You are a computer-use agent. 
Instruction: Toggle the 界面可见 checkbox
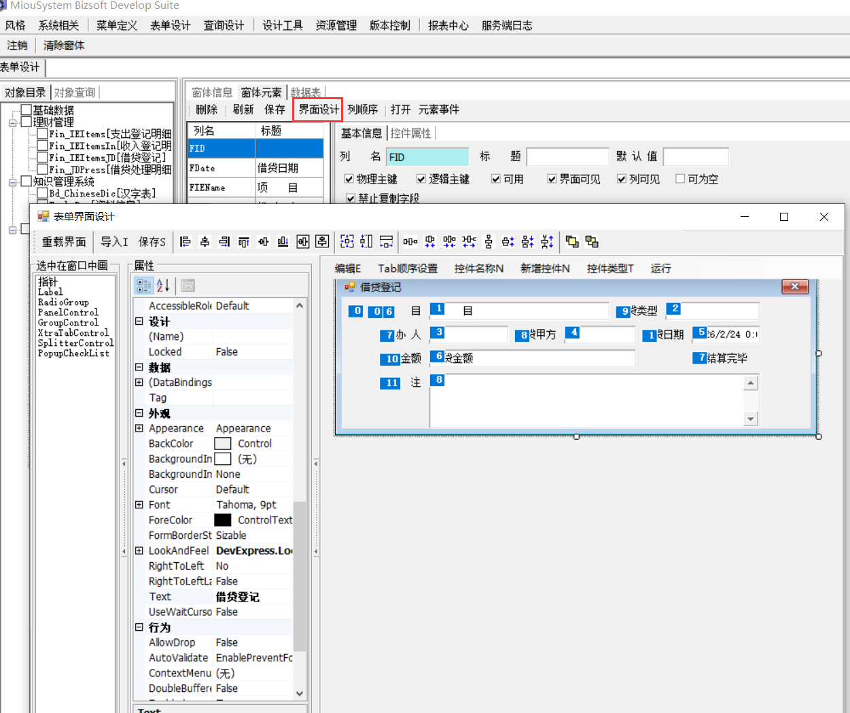pos(552,179)
